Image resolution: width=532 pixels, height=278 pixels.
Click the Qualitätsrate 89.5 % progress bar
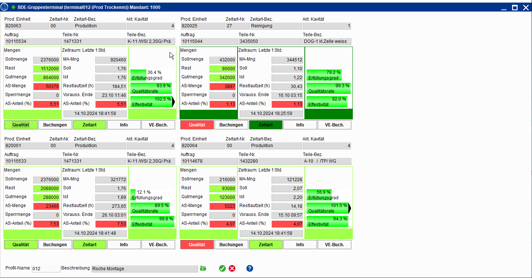tap(150, 208)
